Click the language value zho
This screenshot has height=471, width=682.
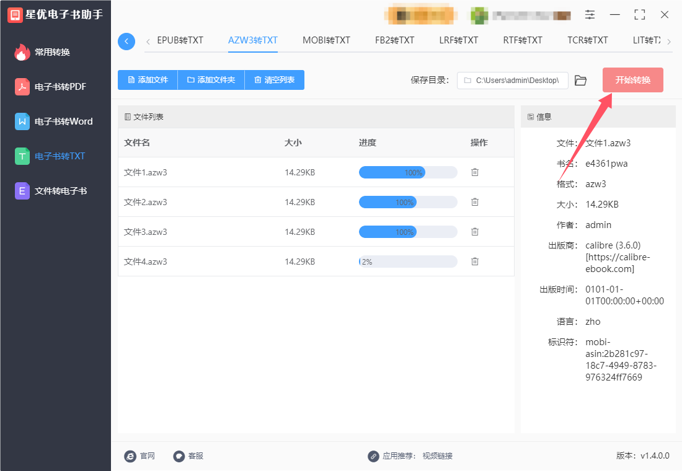tap(593, 322)
